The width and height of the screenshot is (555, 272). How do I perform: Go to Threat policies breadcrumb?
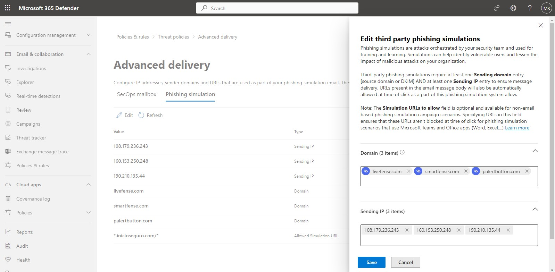(174, 37)
